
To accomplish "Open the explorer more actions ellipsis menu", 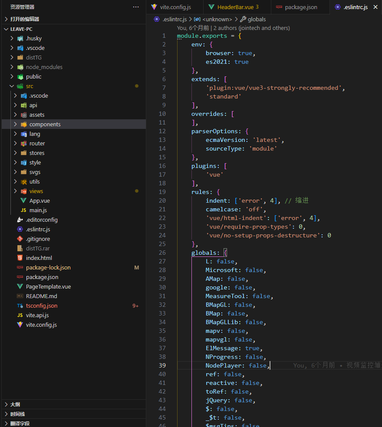I will click(x=136, y=7).
